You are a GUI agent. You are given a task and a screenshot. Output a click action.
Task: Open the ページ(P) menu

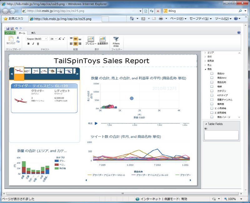(x=178, y=19)
